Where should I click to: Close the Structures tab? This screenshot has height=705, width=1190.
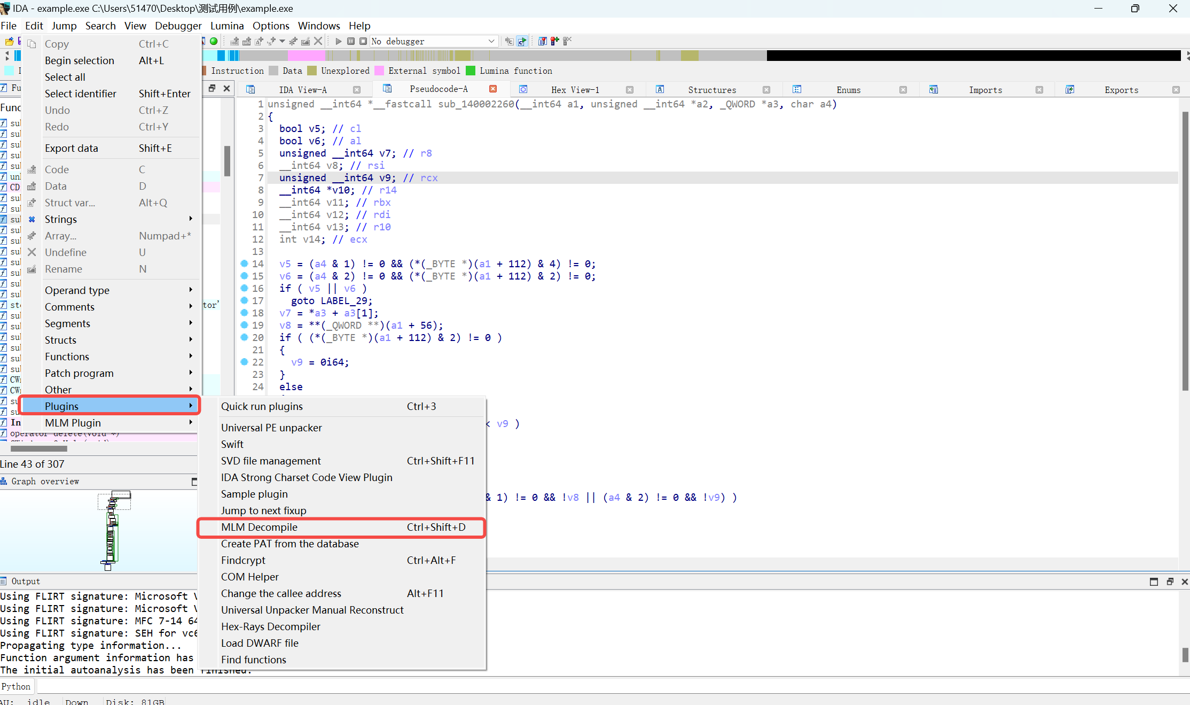pyautogui.click(x=766, y=90)
